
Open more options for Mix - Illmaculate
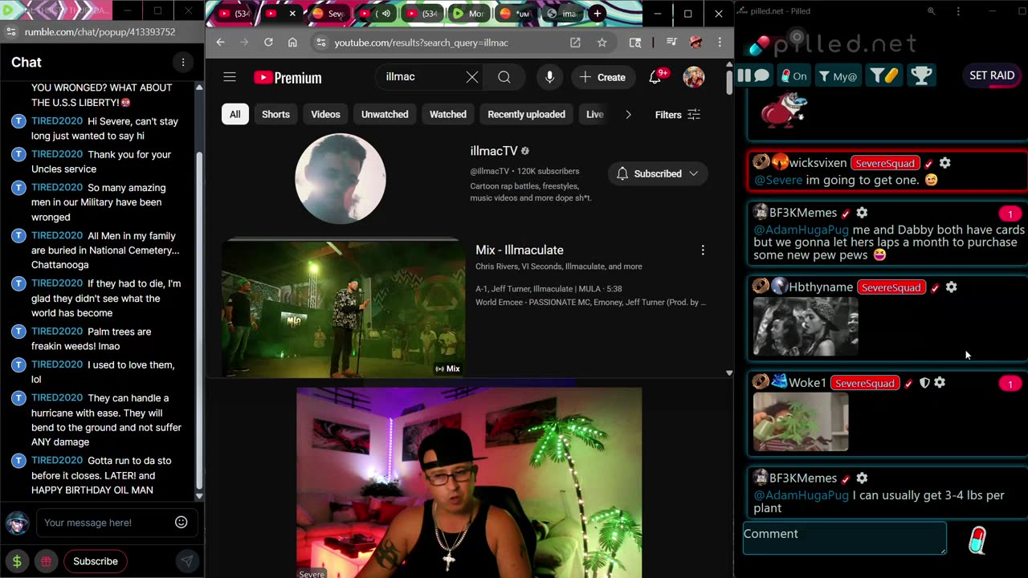[703, 250]
